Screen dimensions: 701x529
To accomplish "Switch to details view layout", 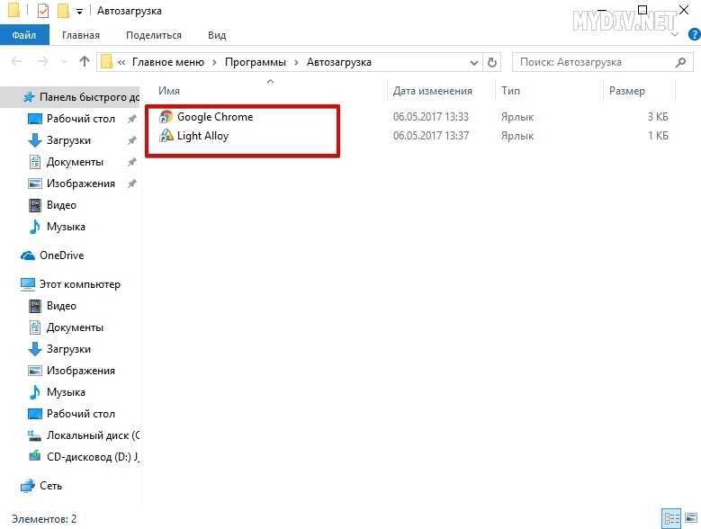I will click(x=671, y=518).
